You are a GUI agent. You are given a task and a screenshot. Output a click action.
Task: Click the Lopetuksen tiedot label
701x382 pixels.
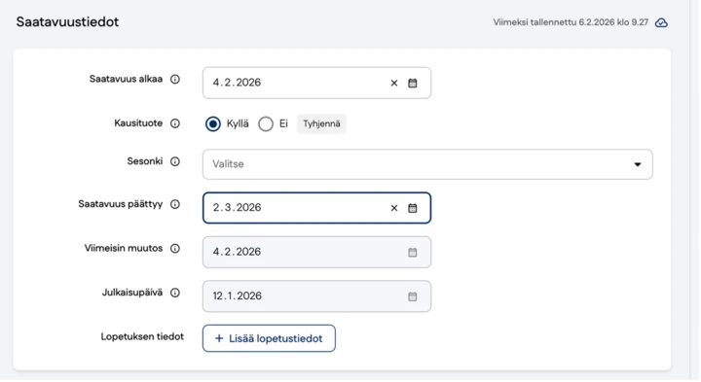point(142,337)
